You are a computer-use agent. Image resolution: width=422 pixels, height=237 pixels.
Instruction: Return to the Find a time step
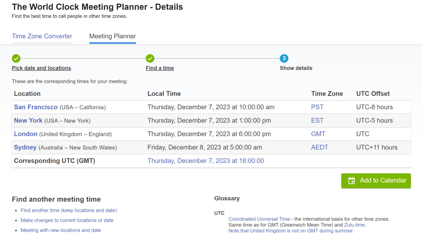(x=160, y=68)
